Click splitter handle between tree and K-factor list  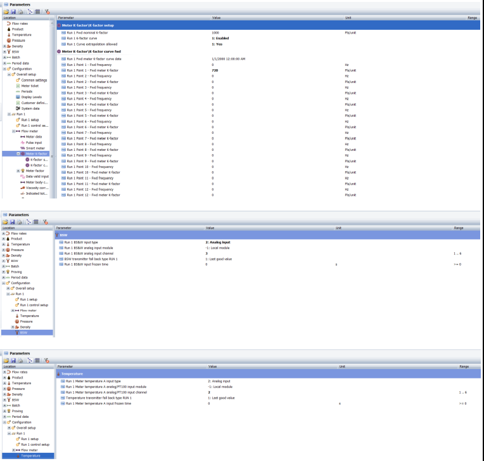tap(52, 157)
